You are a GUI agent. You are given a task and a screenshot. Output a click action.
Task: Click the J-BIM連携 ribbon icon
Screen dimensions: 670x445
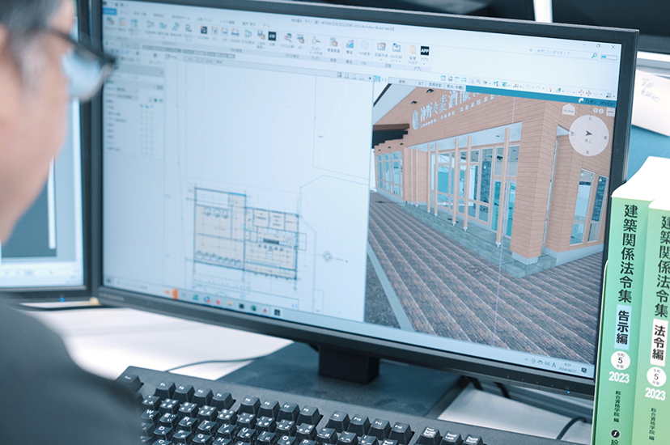click(x=261, y=35)
